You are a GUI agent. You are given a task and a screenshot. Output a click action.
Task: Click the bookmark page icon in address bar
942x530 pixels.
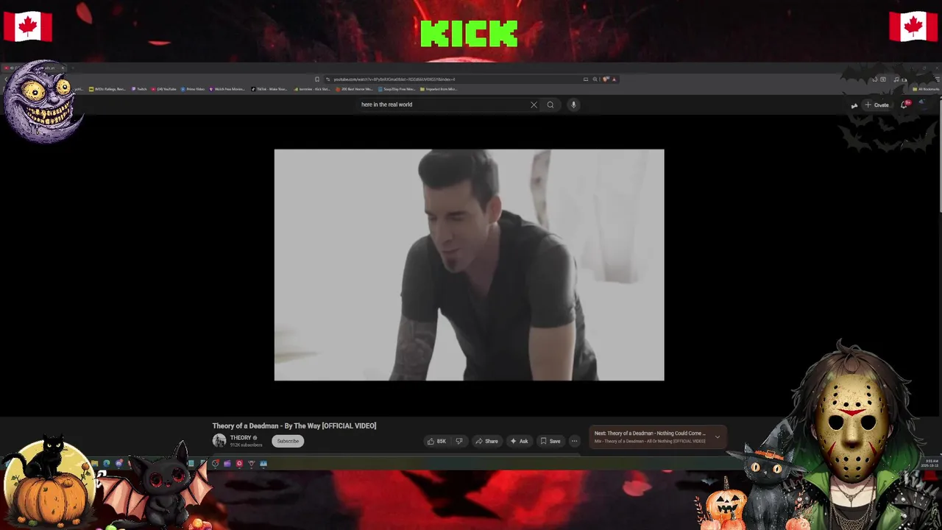(x=317, y=79)
